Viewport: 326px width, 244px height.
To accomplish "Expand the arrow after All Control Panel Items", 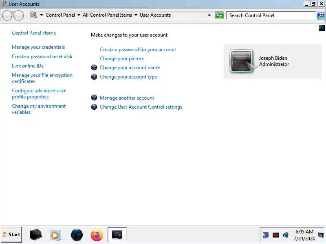I will 136,15.
